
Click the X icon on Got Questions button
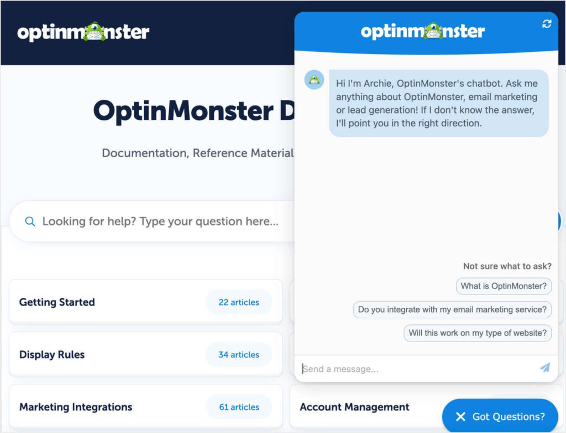pyautogui.click(x=460, y=416)
